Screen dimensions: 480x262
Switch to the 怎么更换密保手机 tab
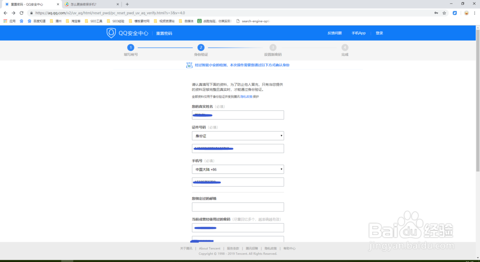coord(91,4)
